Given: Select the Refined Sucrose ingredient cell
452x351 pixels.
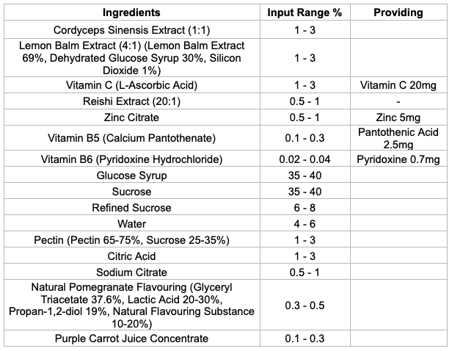Looking at the screenshot, I should pyautogui.click(x=131, y=208).
